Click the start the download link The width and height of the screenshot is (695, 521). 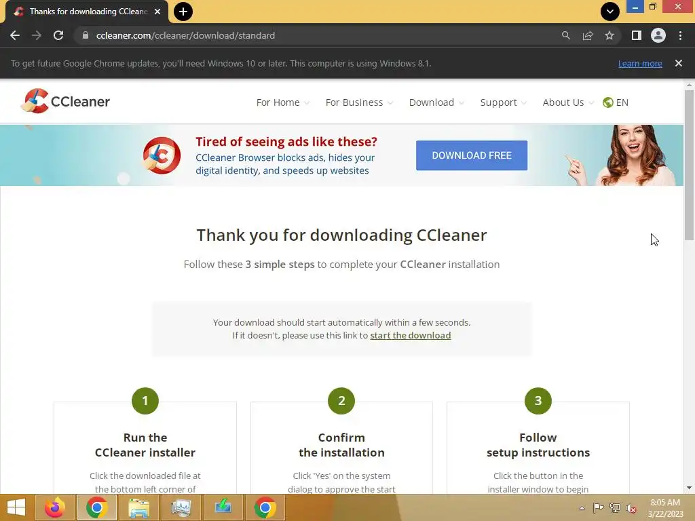pyautogui.click(x=411, y=335)
